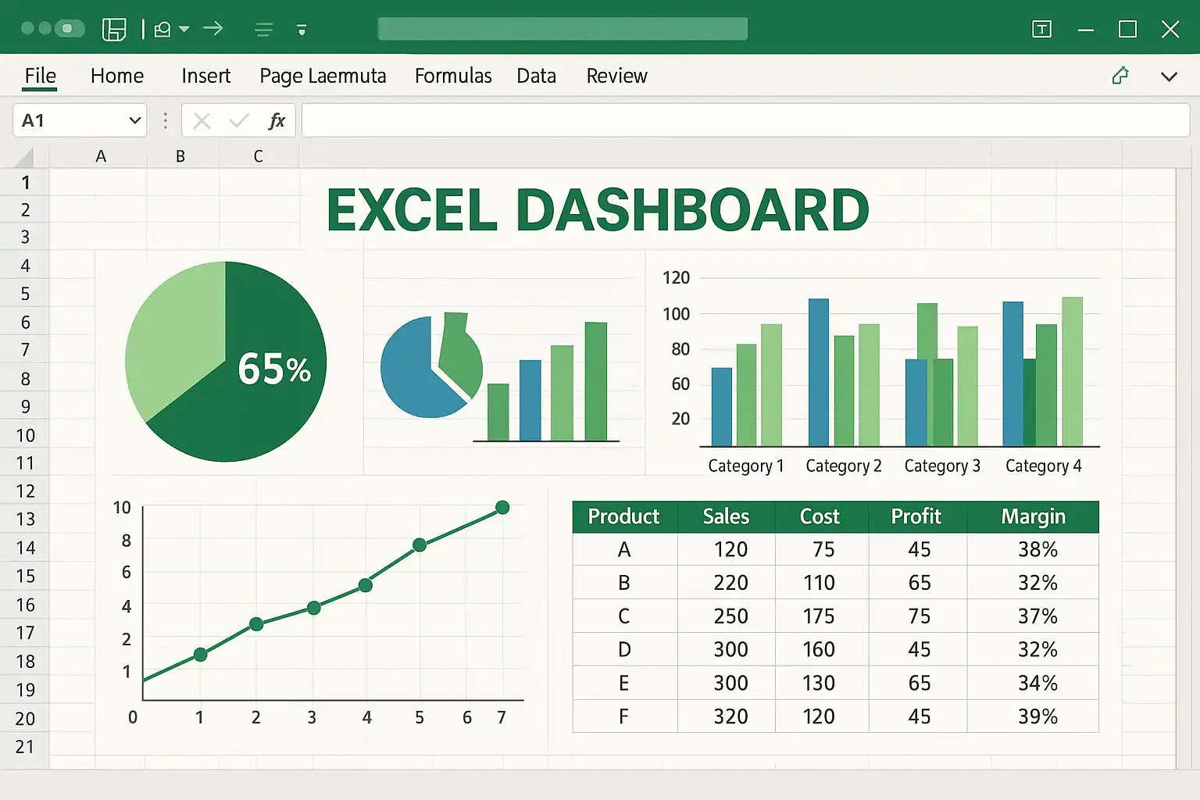Select the Page Laemuta tab
1200x800 pixels.
[x=323, y=76]
